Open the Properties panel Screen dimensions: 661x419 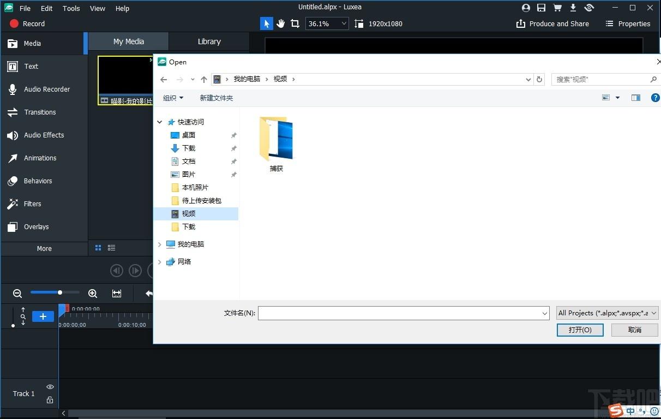[x=628, y=23]
